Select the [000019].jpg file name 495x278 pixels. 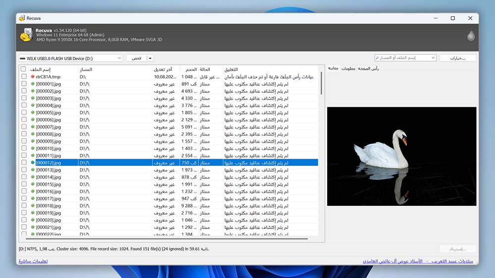[49, 213]
